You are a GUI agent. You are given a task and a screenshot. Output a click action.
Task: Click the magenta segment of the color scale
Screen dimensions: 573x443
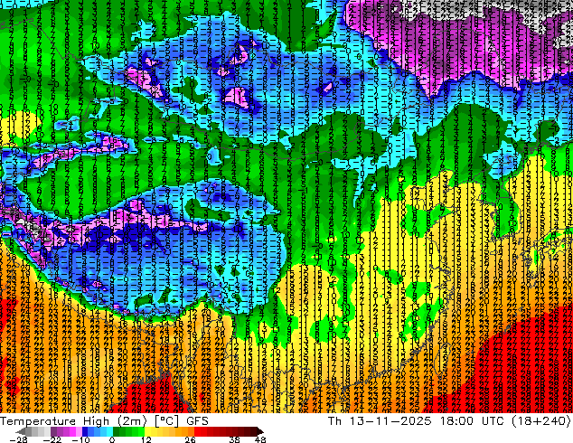pos(72,431)
